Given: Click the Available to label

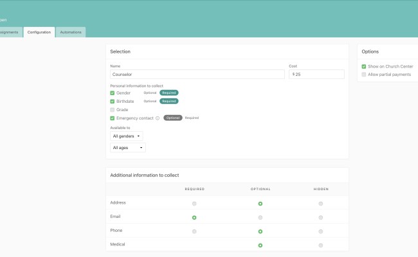Looking at the screenshot, I should tap(120, 128).
